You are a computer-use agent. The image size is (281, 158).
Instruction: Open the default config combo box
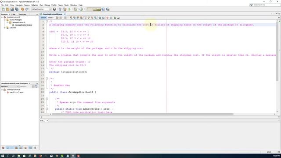[41, 9]
